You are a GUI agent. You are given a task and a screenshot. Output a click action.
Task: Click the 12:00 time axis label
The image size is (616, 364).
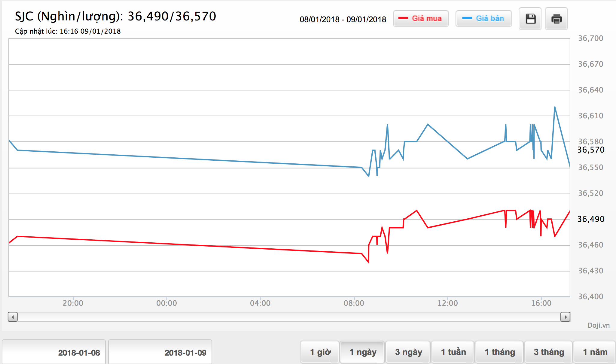pos(448,303)
